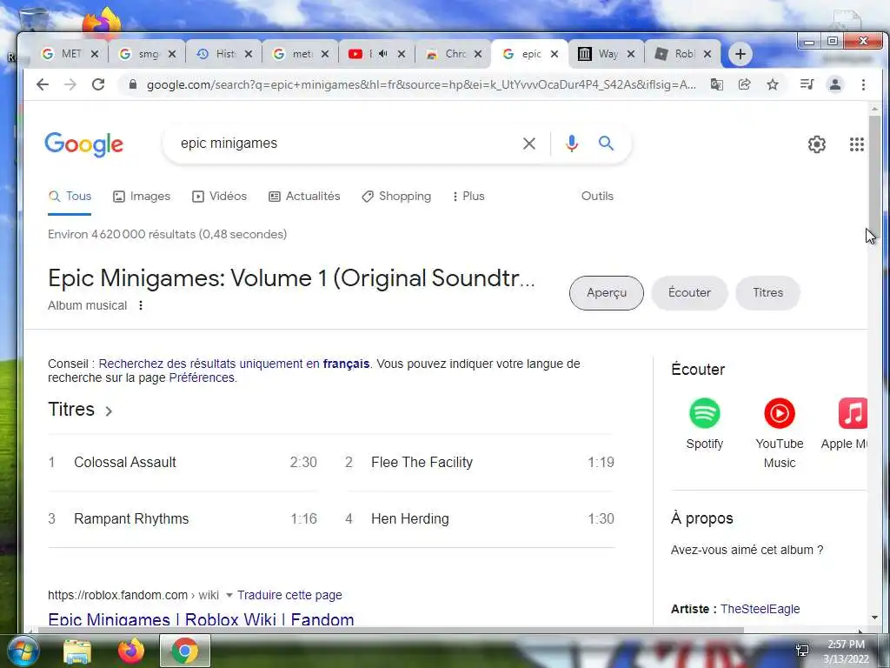Open Epic Minigames Roblox Wiki Fandom result
This screenshot has height=668, width=890.
pyautogui.click(x=201, y=619)
